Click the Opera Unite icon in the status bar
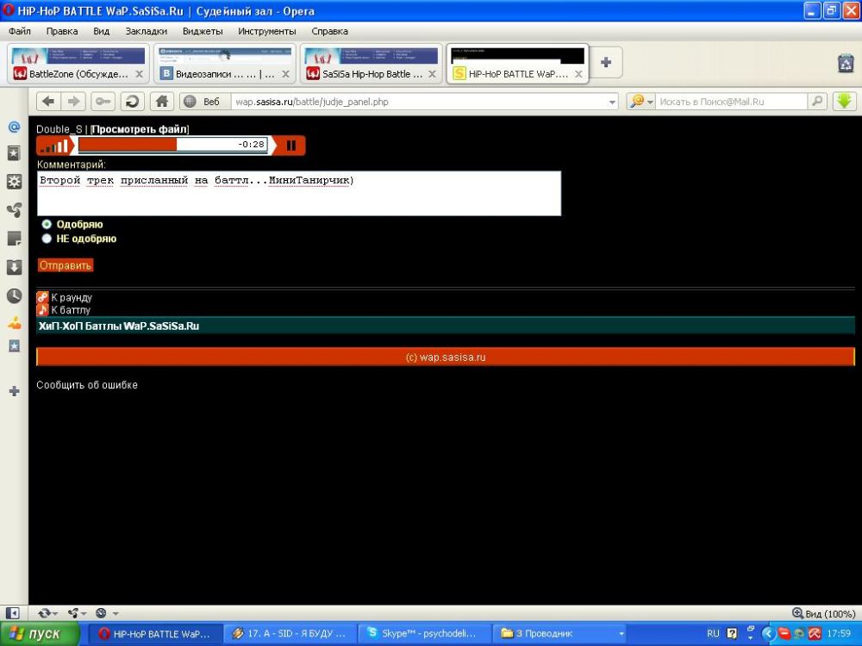 [73, 613]
